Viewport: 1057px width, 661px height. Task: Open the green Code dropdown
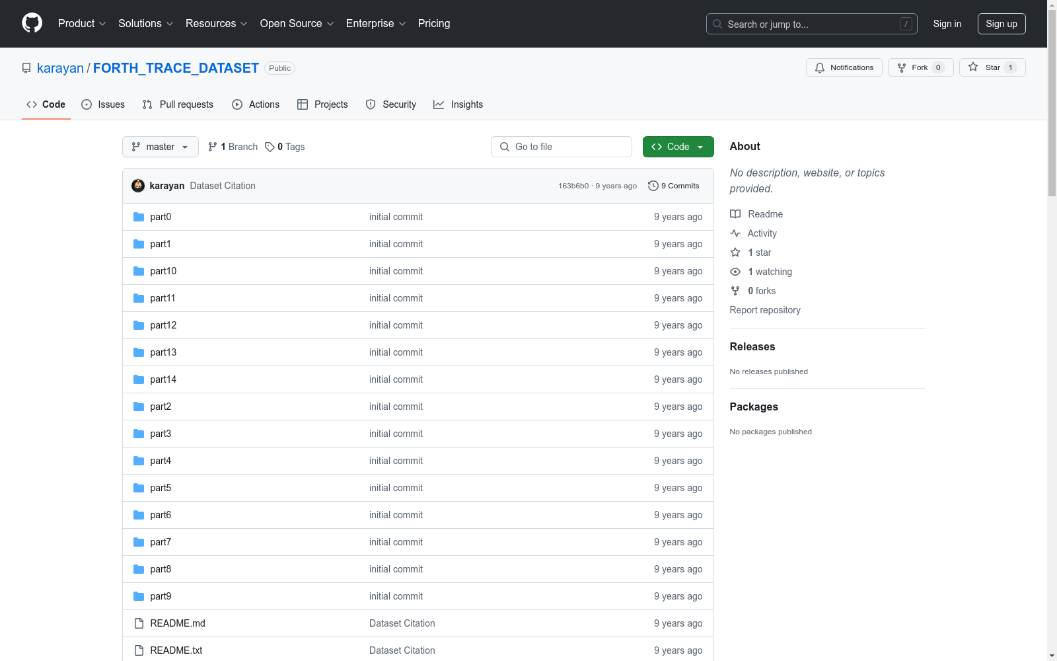pyautogui.click(x=678, y=147)
